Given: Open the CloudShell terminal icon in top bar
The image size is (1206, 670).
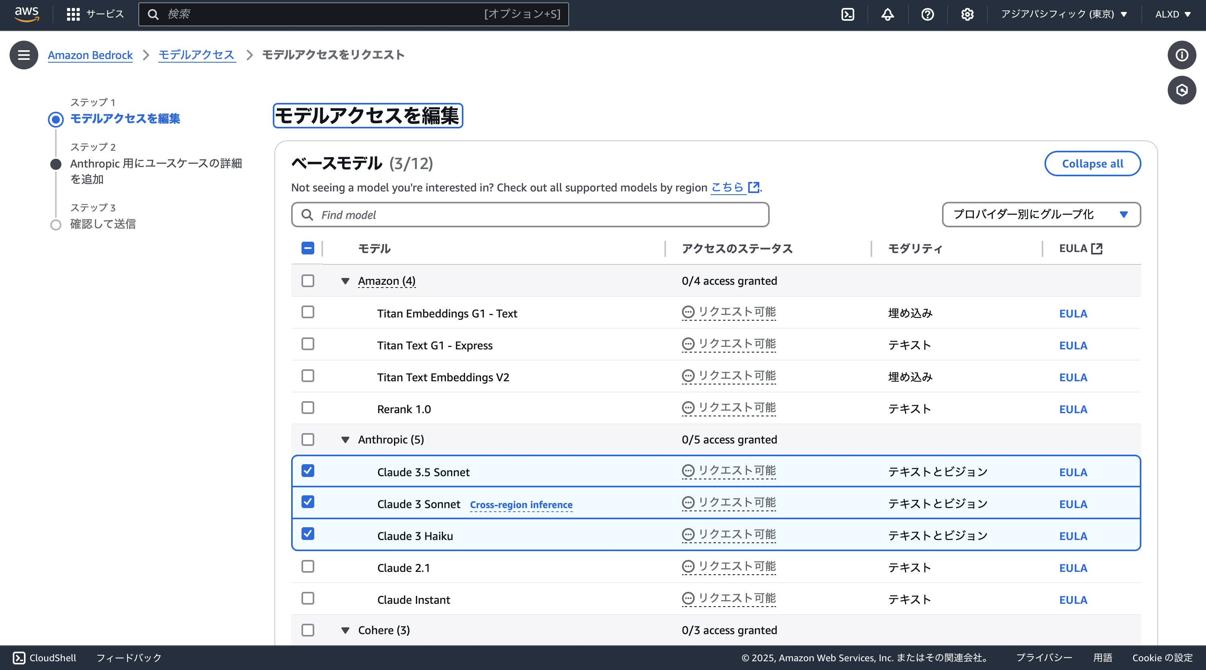Looking at the screenshot, I should coord(847,14).
